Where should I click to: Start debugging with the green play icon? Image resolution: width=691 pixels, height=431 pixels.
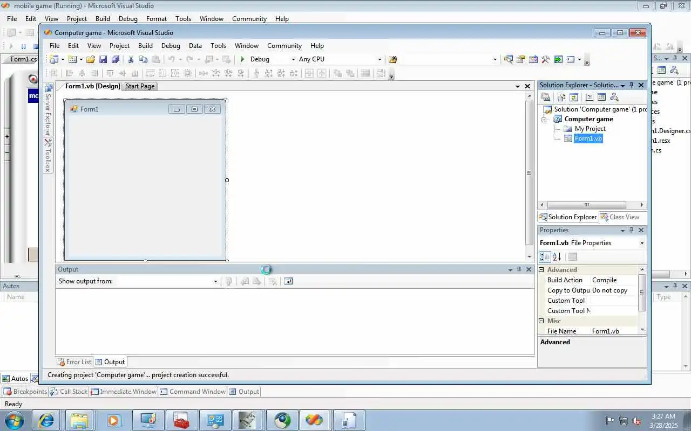242,59
